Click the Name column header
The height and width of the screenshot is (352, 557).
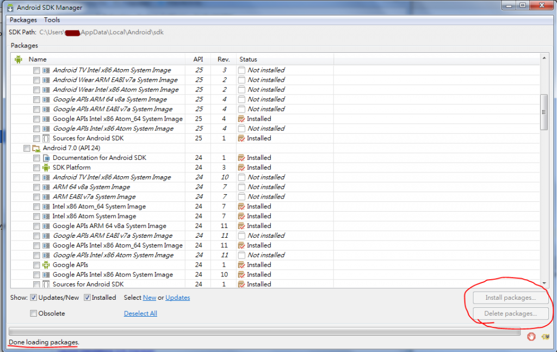98,59
